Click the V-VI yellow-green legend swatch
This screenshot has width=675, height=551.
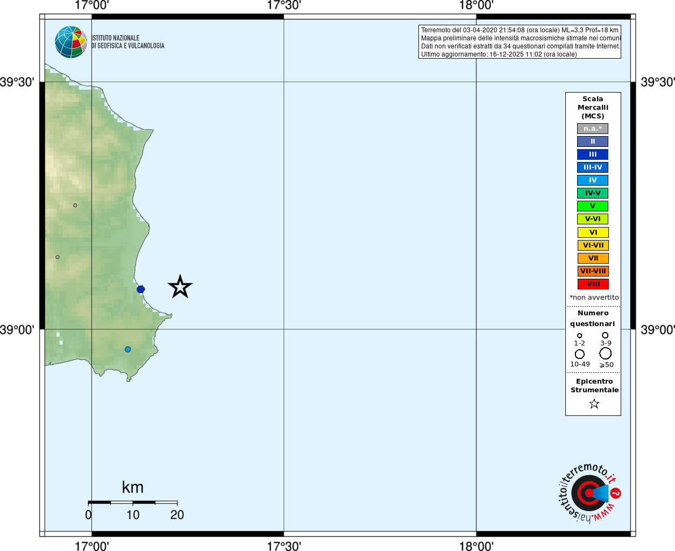point(593,219)
